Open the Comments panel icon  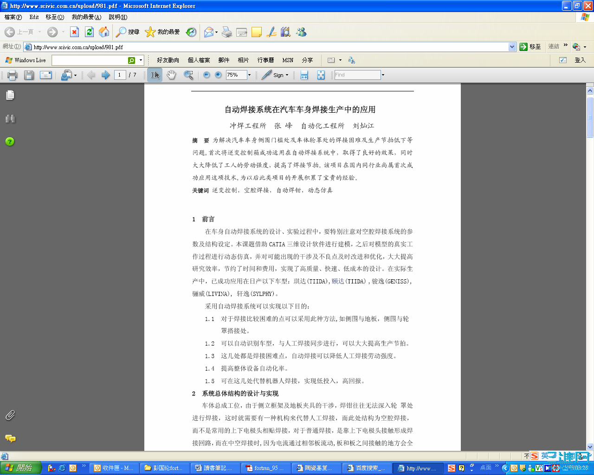[x=10, y=438]
